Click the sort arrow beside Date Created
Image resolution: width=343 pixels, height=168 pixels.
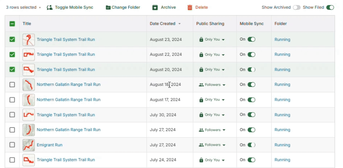click(x=180, y=24)
